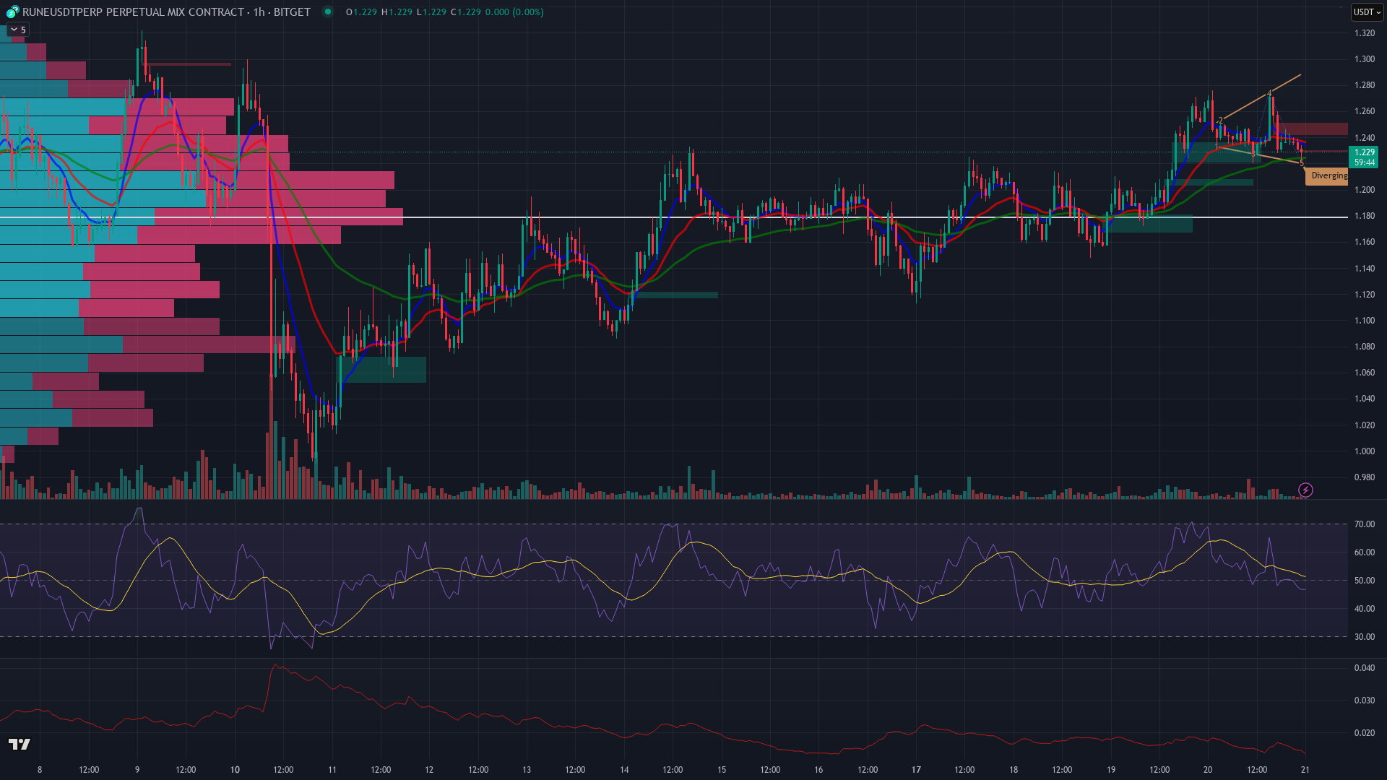Click the white horizontal line at 1.180
The height and width of the screenshot is (780, 1387).
click(674, 217)
